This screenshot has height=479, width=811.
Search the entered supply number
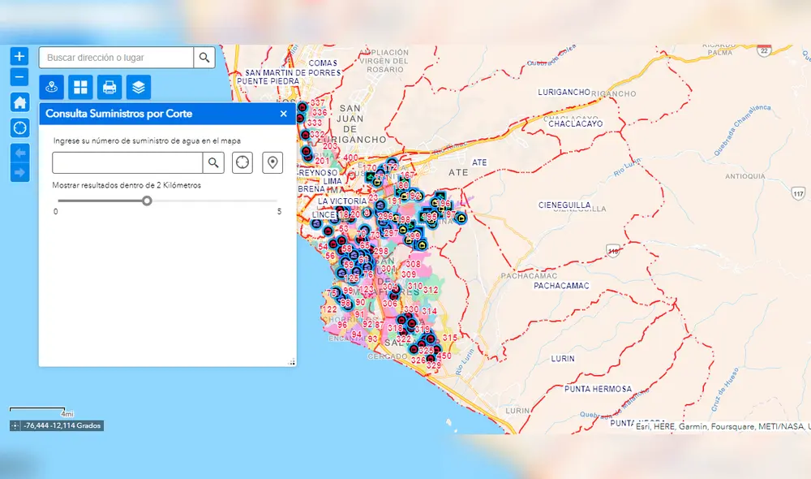coord(213,162)
